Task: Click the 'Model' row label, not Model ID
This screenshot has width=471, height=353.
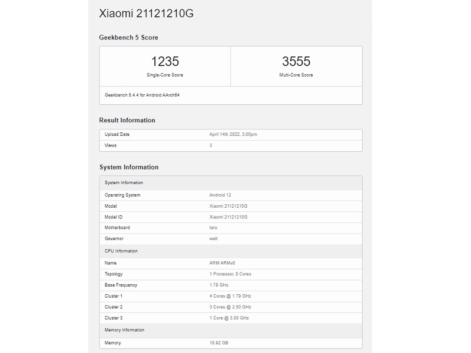Action: 111,207
